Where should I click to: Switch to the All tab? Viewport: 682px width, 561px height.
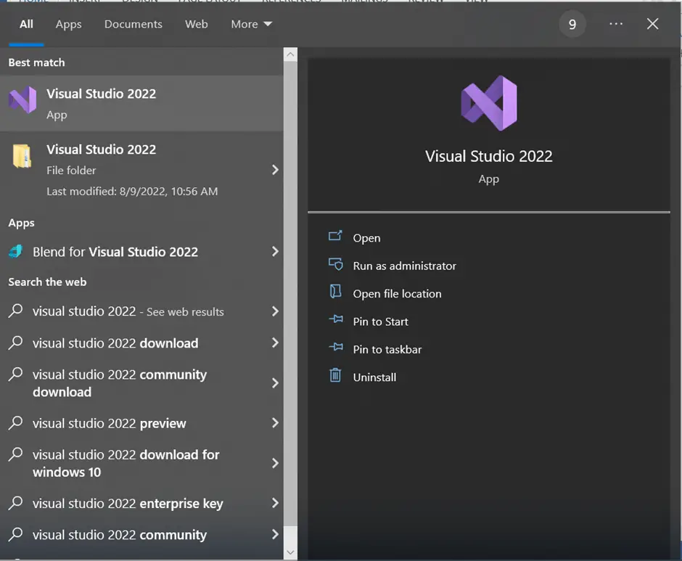[26, 24]
